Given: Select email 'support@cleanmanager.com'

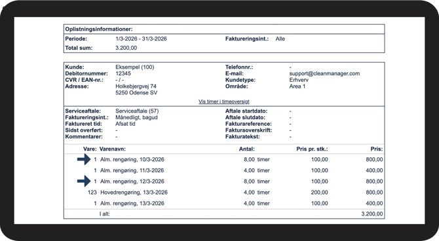Looking at the screenshot, I should click(x=324, y=73).
